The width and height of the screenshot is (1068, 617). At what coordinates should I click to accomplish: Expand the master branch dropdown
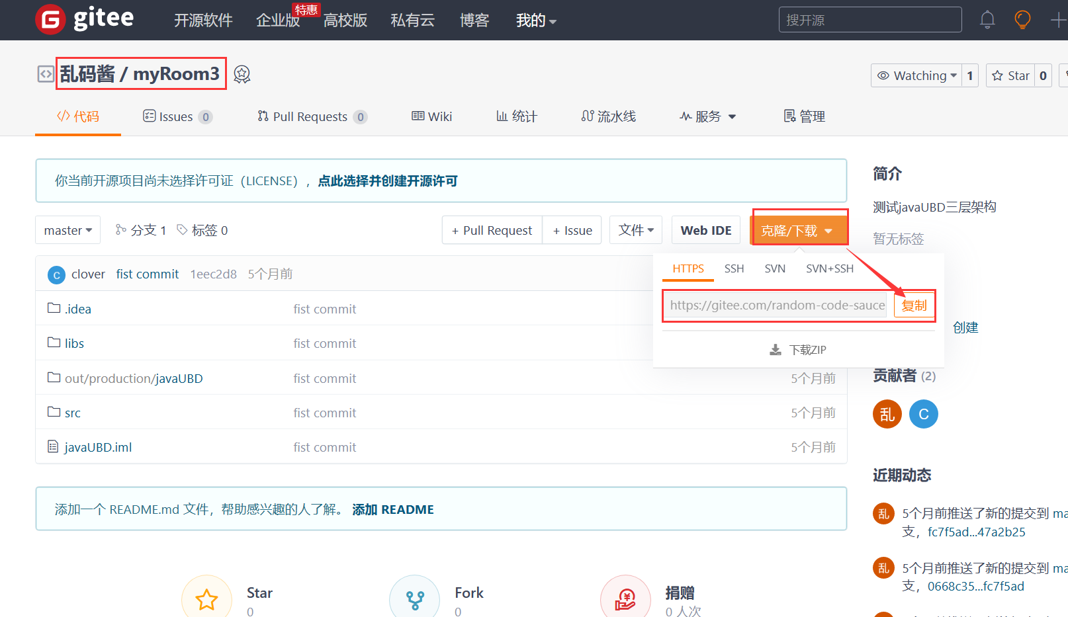pos(68,230)
